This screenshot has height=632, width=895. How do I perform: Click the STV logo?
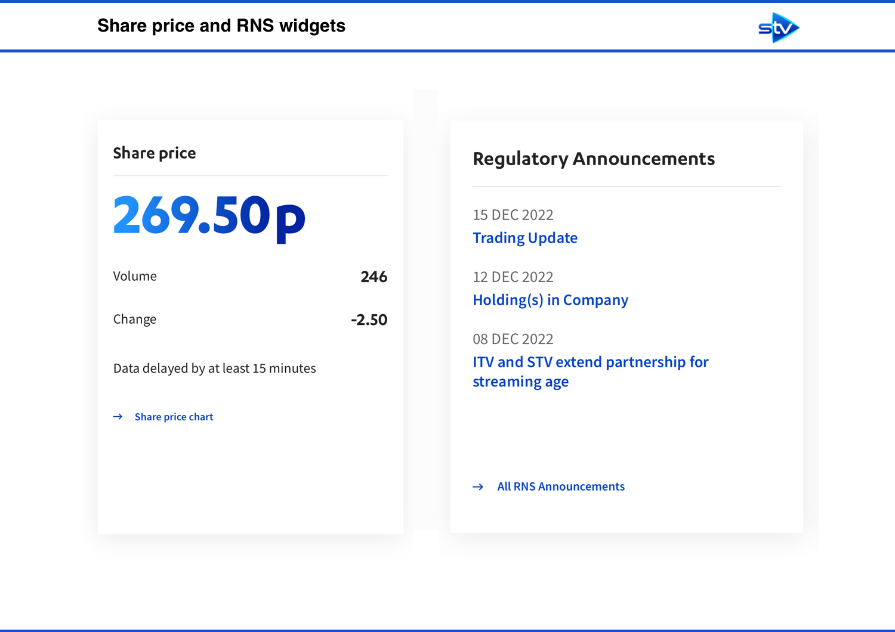point(778,27)
